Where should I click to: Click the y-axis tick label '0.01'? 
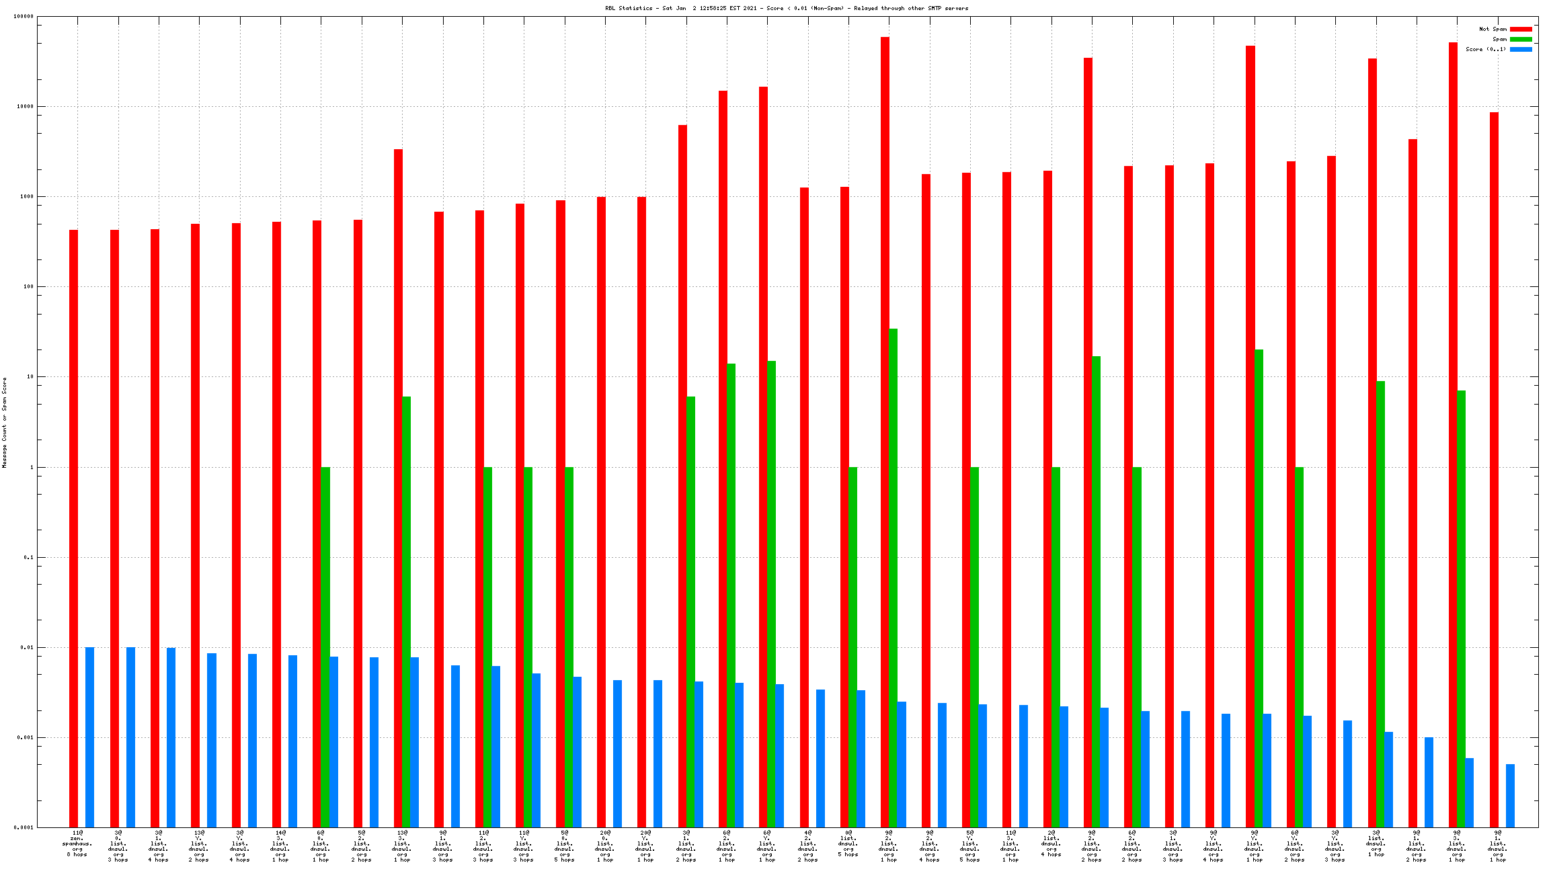[27, 647]
